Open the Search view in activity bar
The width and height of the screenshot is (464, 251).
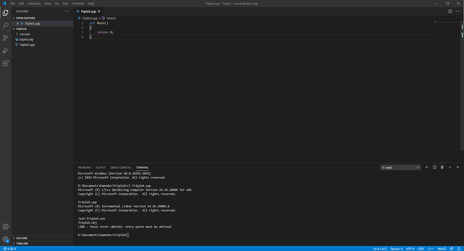pyautogui.click(x=5, y=25)
